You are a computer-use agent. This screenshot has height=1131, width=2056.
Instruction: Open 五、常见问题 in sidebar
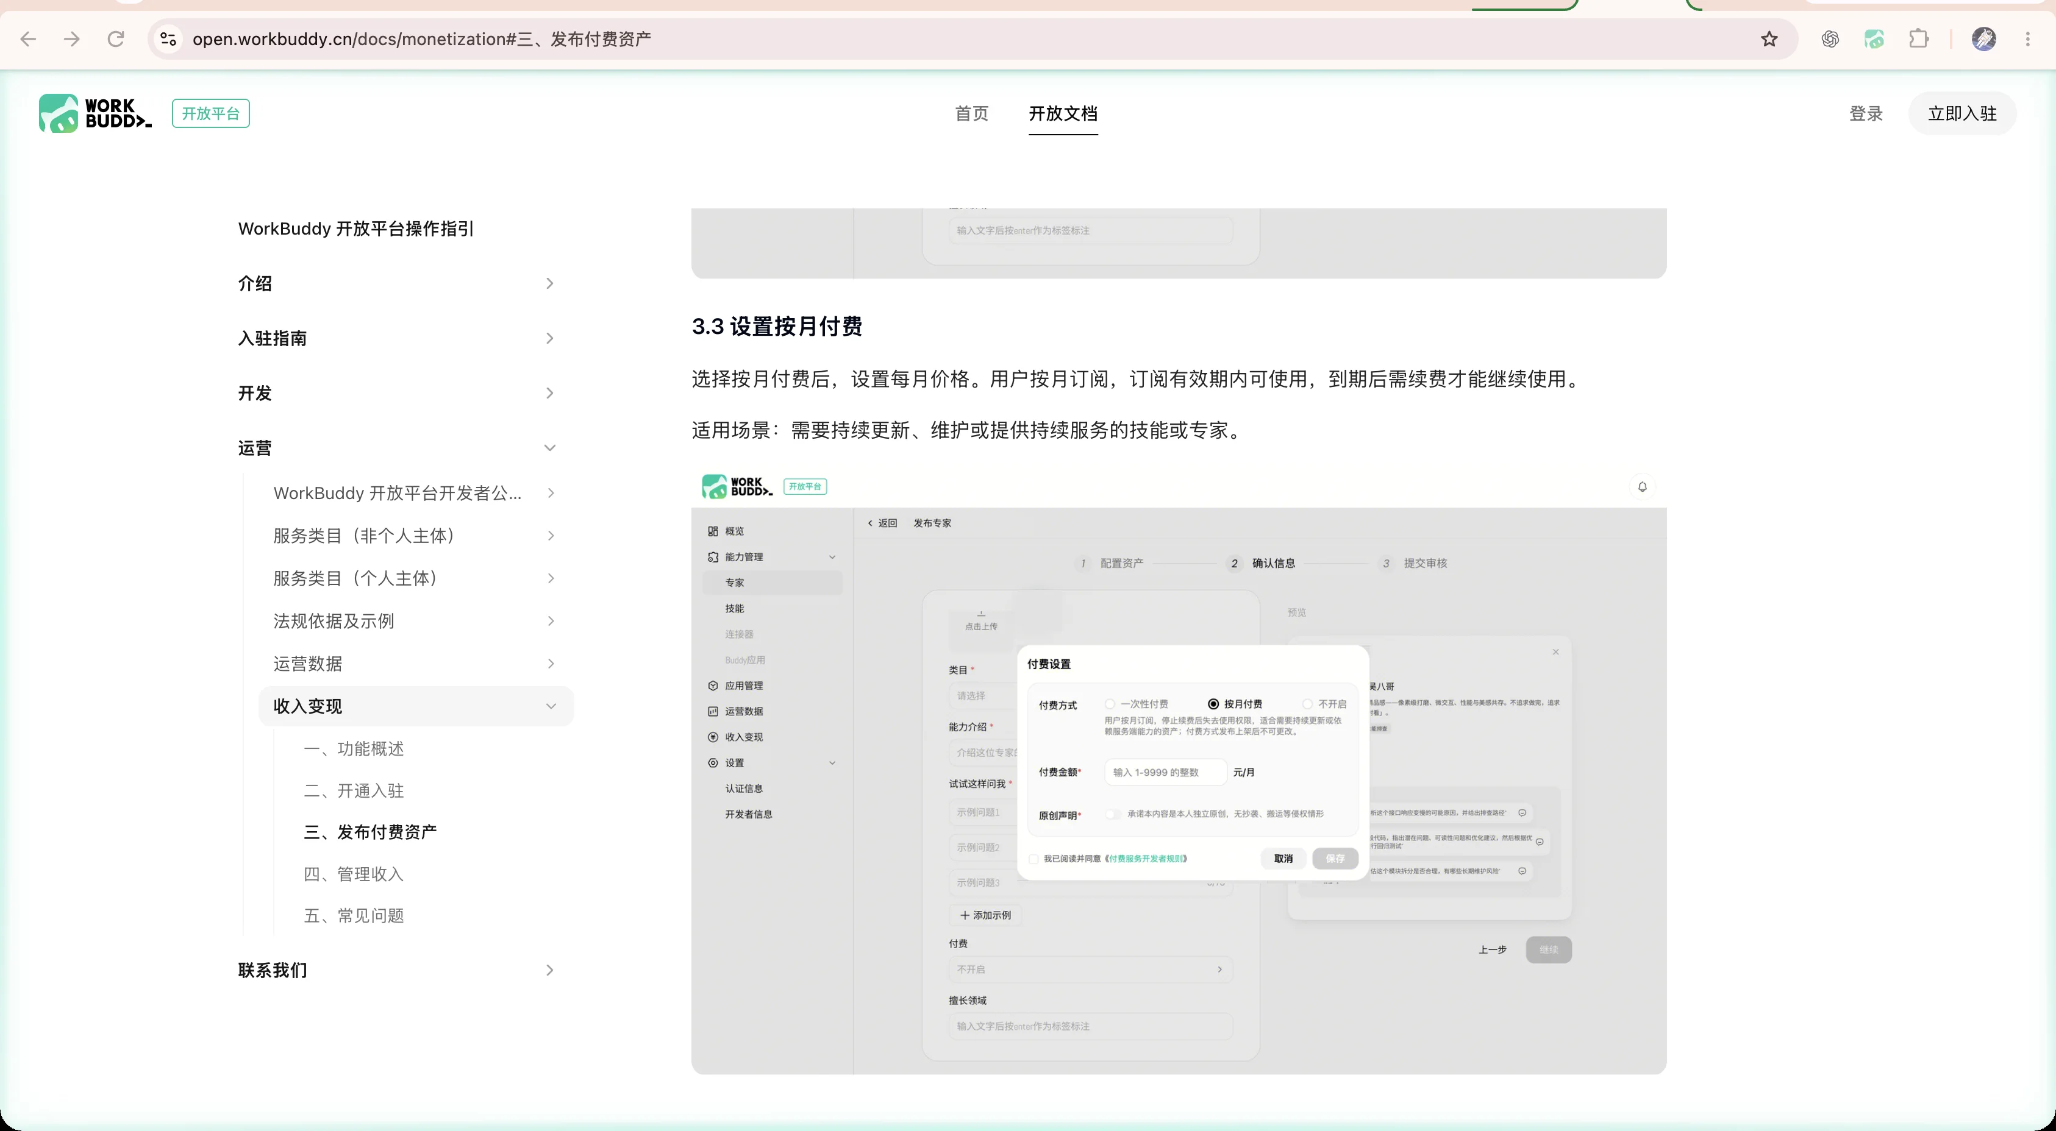tap(354, 916)
